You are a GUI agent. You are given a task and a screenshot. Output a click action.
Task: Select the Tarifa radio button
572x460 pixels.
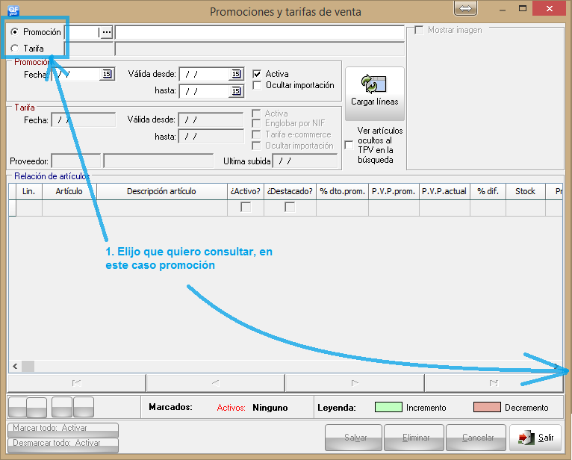point(15,48)
